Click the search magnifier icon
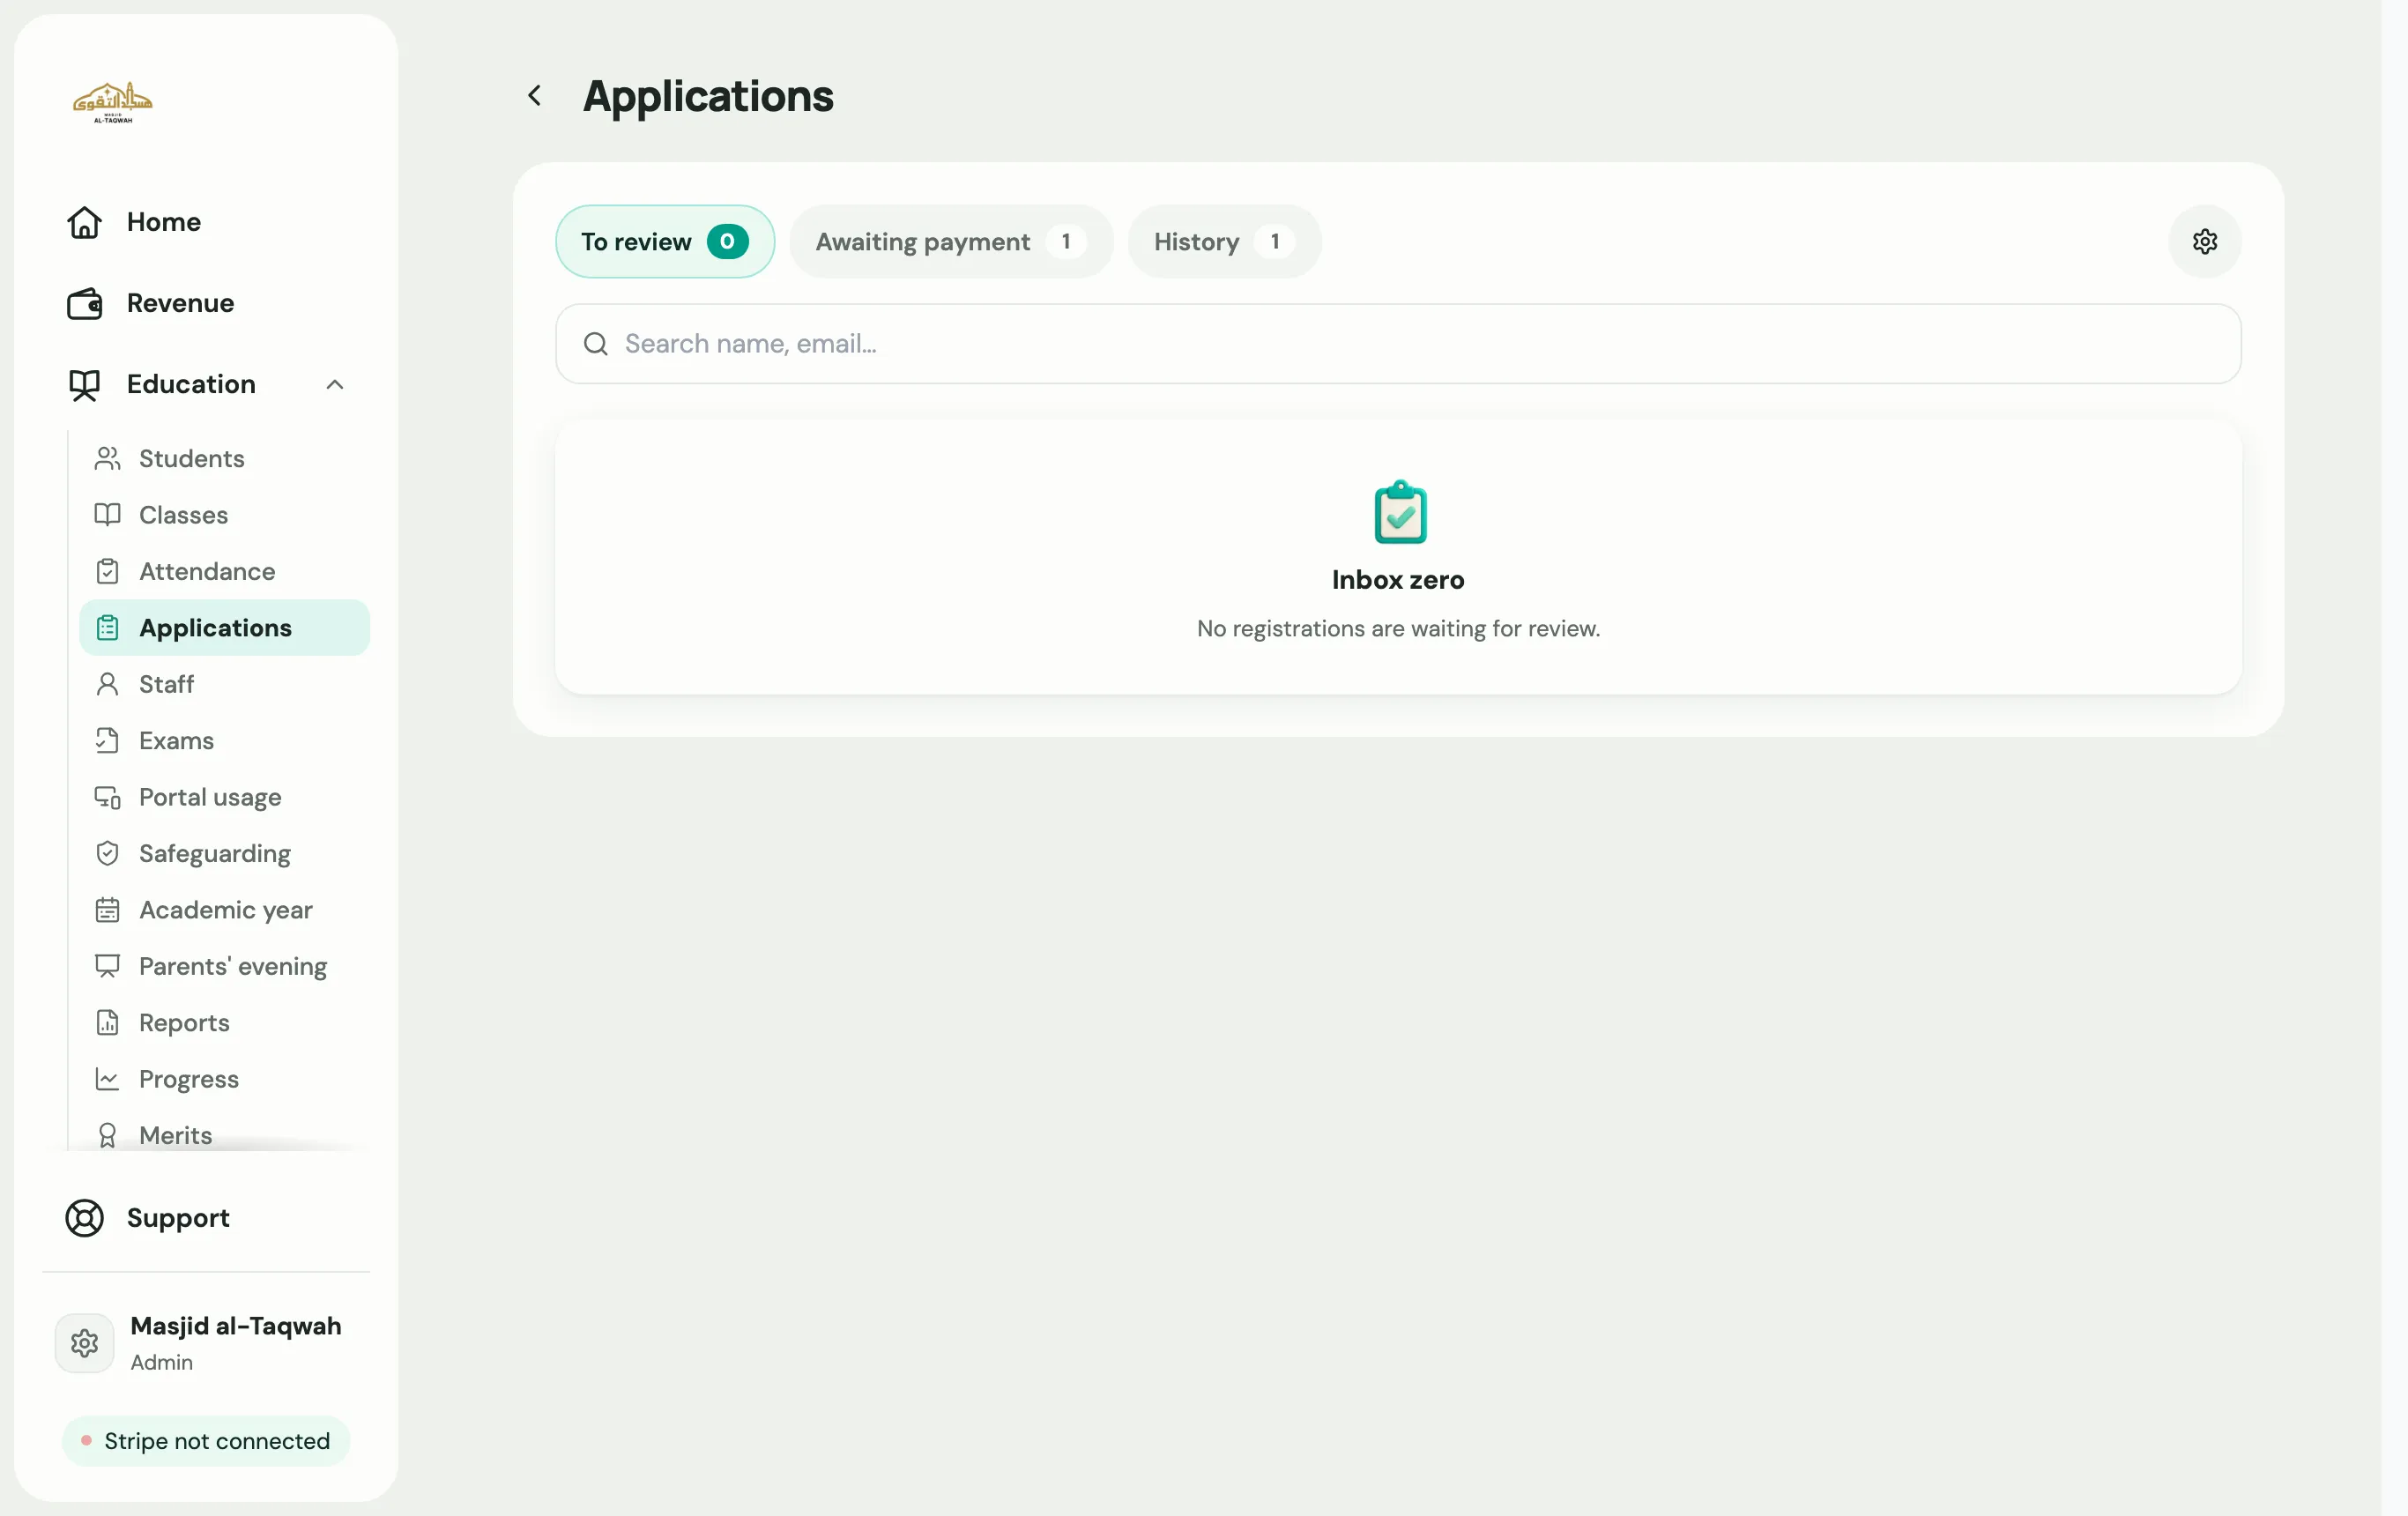This screenshot has width=2408, height=1516. click(596, 344)
